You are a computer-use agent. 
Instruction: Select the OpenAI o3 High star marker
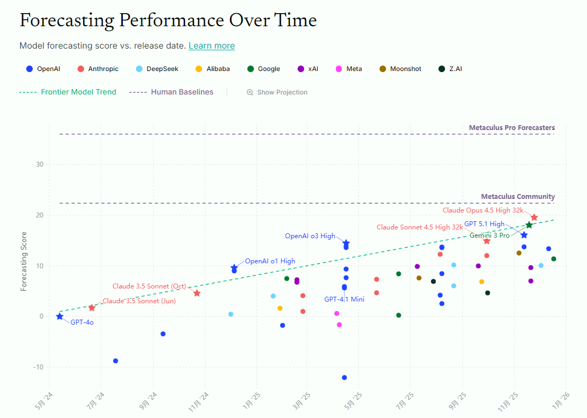[346, 243]
